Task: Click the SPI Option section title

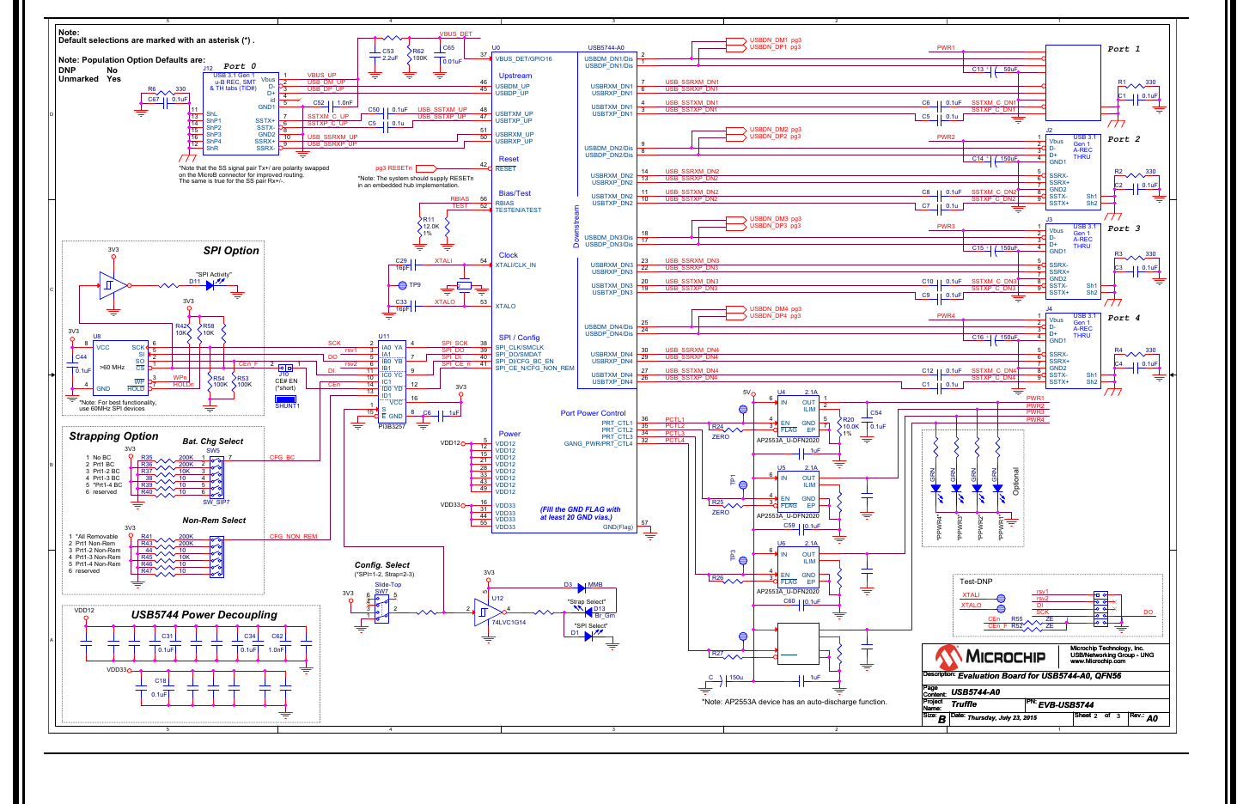Action: (231, 251)
